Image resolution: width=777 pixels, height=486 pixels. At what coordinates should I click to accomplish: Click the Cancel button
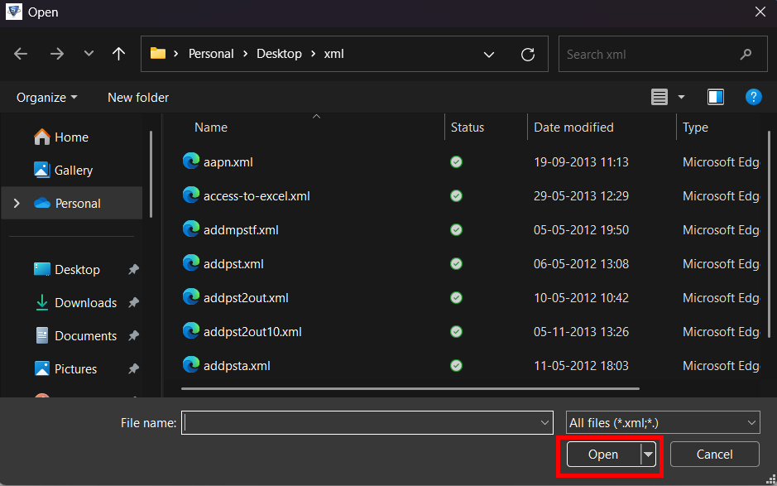(715, 455)
